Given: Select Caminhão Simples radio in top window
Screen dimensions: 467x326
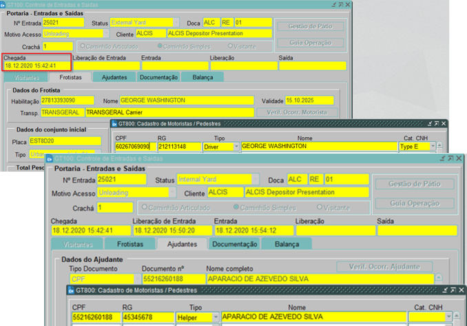Looking at the screenshot, I should [160, 46].
